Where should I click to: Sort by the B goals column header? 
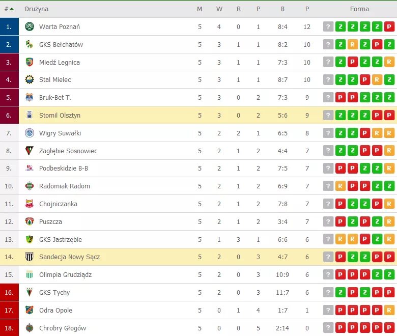[x=282, y=9]
